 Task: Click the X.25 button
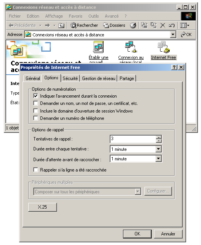click(x=42, y=207)
